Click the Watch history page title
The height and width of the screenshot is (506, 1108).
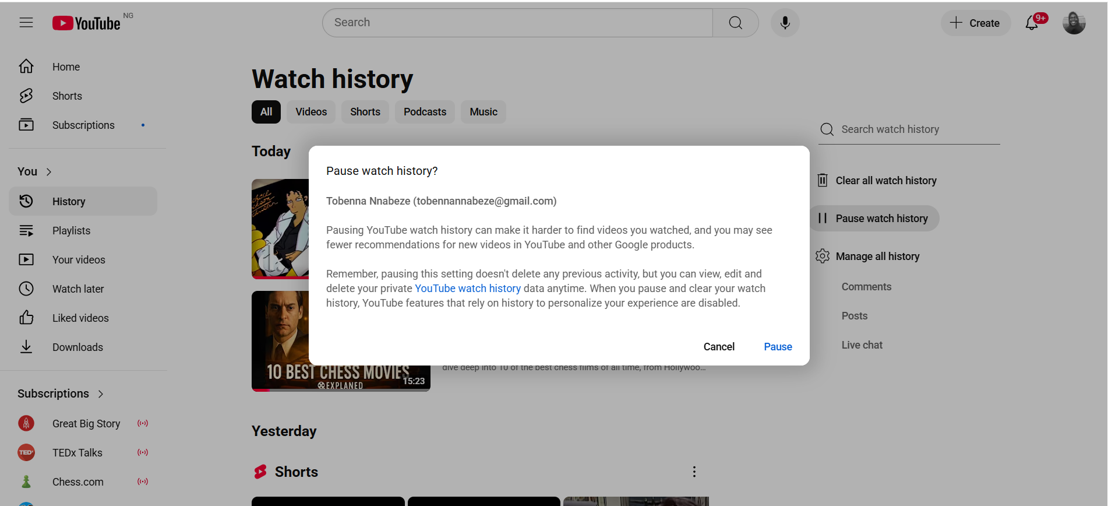click(x=332, y=79)
